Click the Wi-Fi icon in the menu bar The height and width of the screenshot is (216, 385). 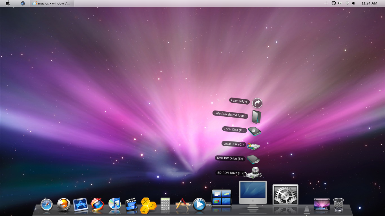point(346,3)
